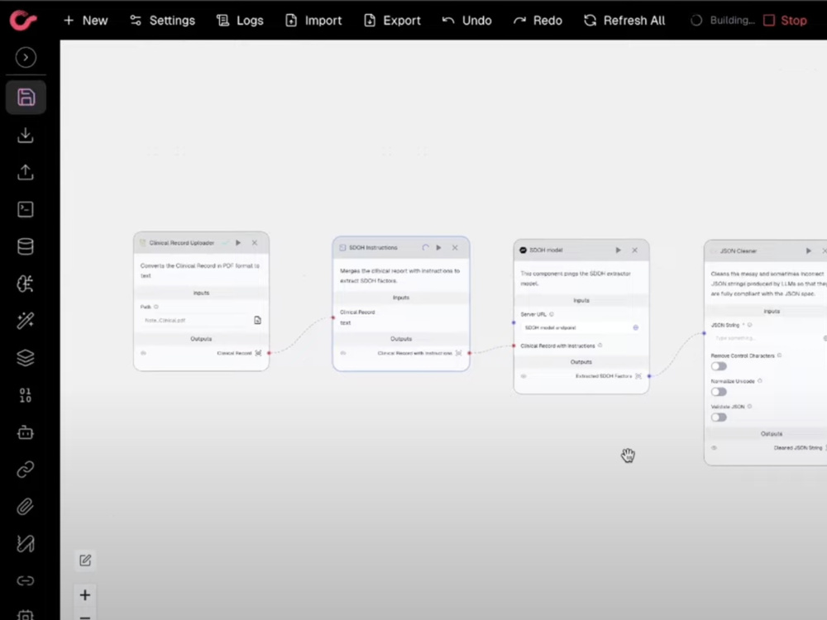Open the binary 0110 sidebar icon
827x620 pixels.
(26, 395)
